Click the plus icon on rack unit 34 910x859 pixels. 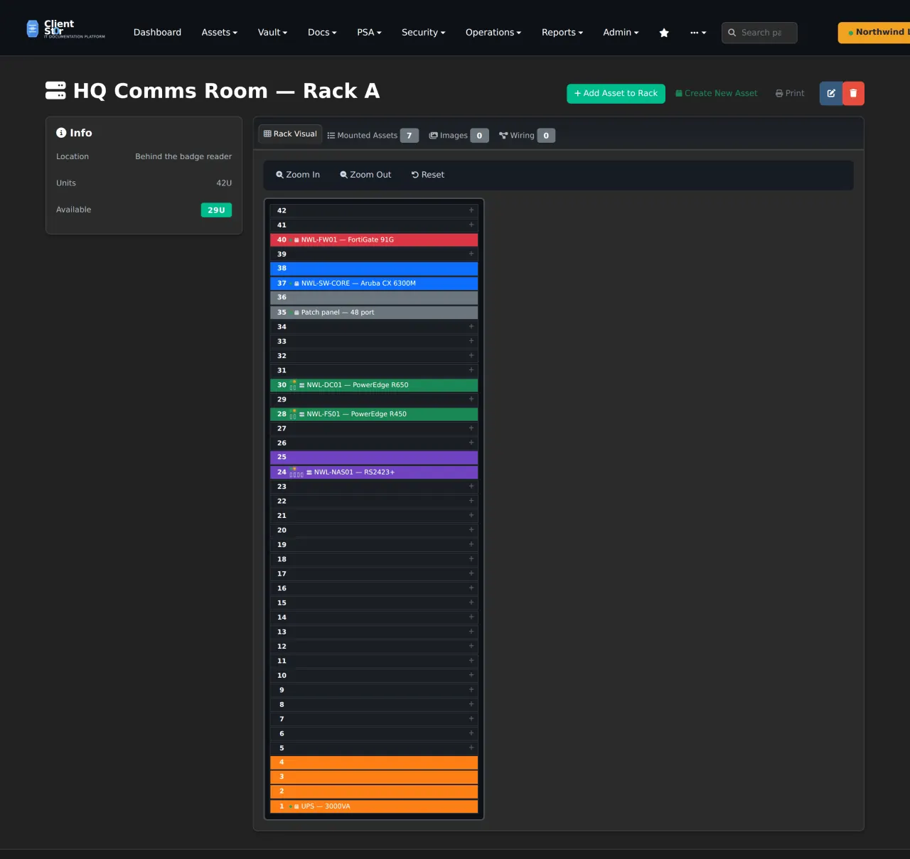pyautogui.click(x=471, y=326)
